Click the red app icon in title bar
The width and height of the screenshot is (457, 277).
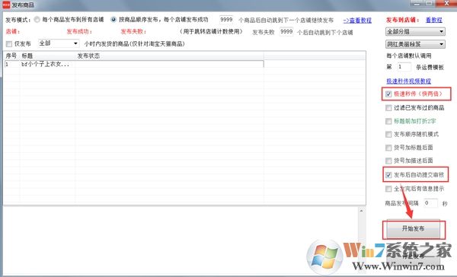click(x=6, y=5)
